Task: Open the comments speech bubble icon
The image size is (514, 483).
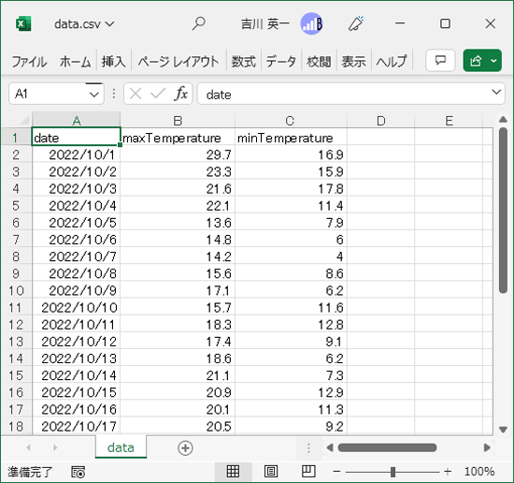Action: [x=440, y=61]
